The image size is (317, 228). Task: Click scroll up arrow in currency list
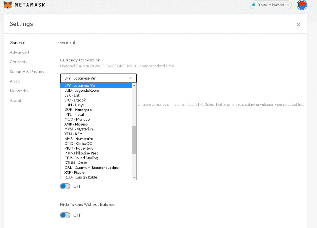[x=134, y=85]
